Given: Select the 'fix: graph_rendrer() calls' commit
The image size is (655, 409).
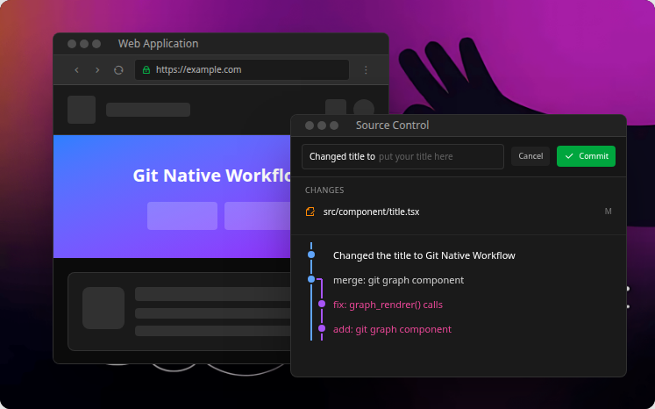Looking at the screenshot, I should click(x=388, y=305).
